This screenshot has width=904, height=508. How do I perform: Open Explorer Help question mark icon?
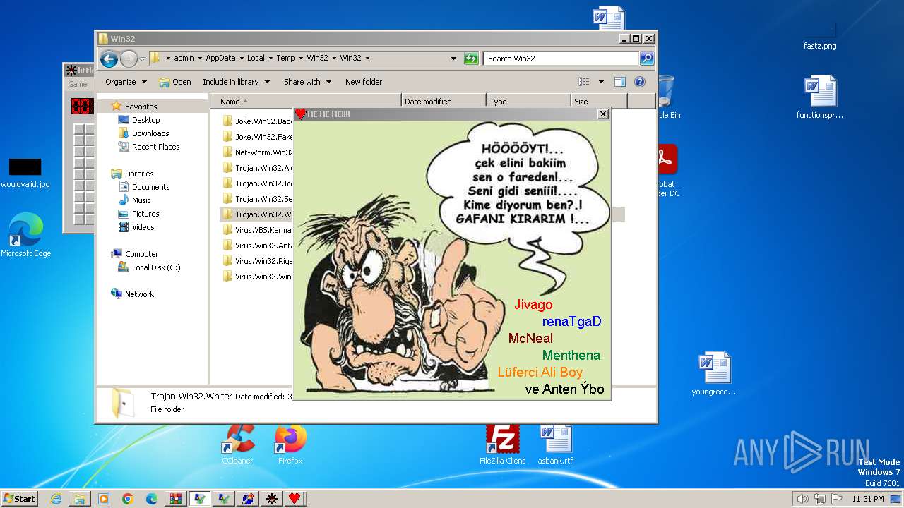coord(640,82)
